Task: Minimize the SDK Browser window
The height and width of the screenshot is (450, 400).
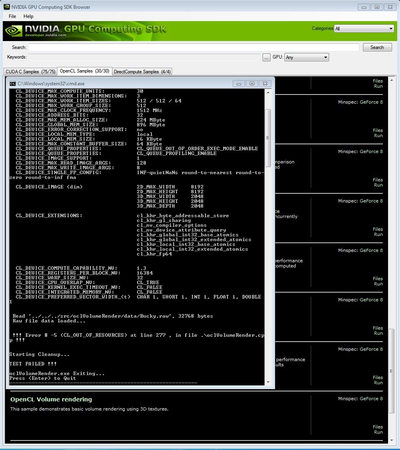Action: (x=364, y=7)
